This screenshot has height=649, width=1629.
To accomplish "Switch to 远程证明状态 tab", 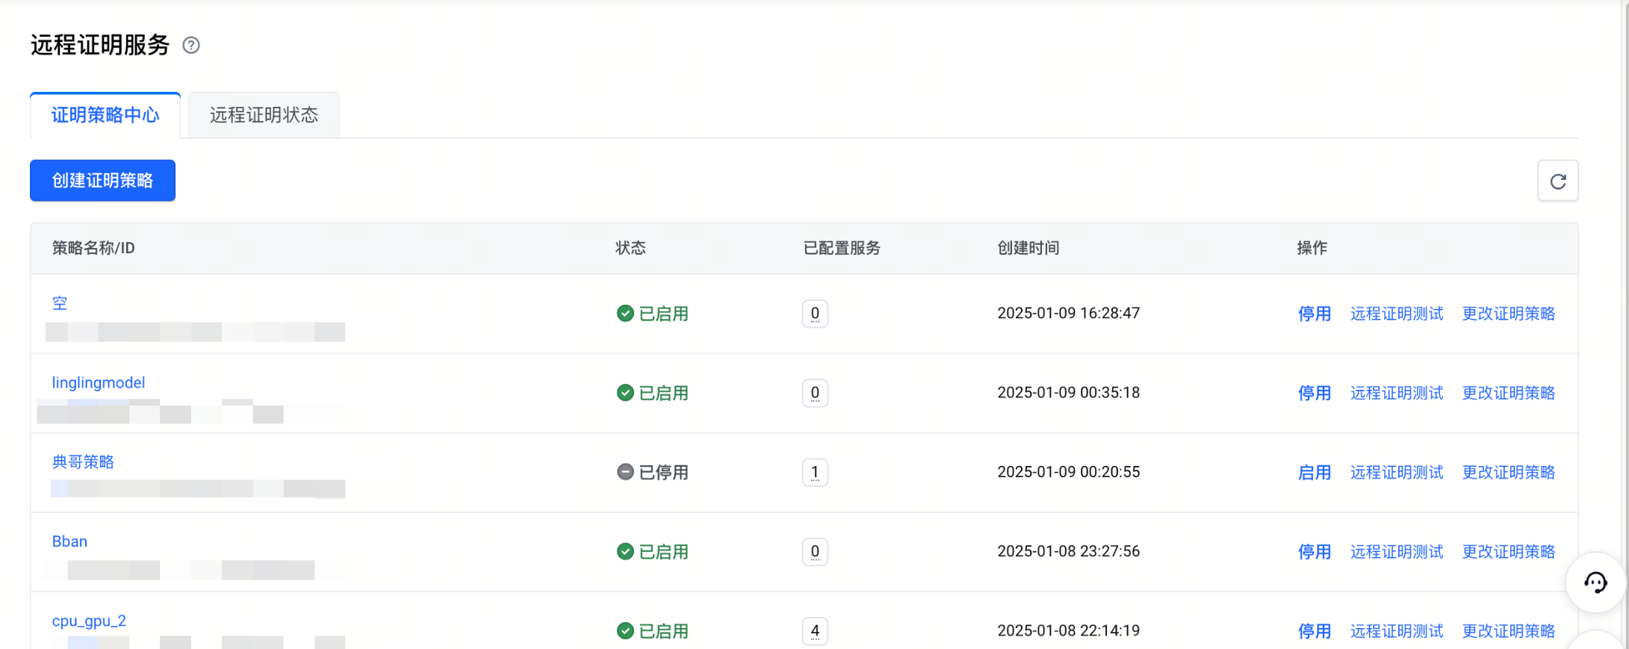I will 264,115.
